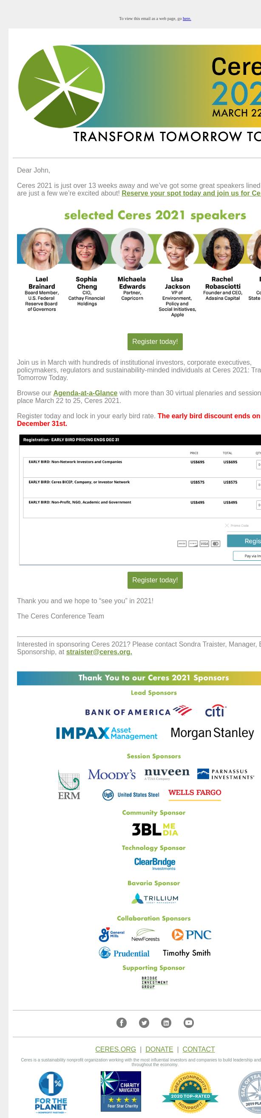Click Lael Brainard's speaker photo
Screen dimensions: 261x1118
coord(42,249)
